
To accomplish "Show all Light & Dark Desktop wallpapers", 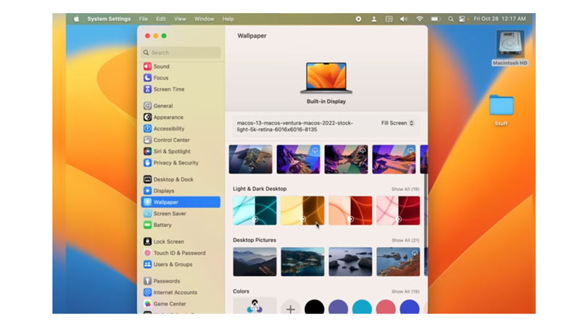I will [405, 189].
